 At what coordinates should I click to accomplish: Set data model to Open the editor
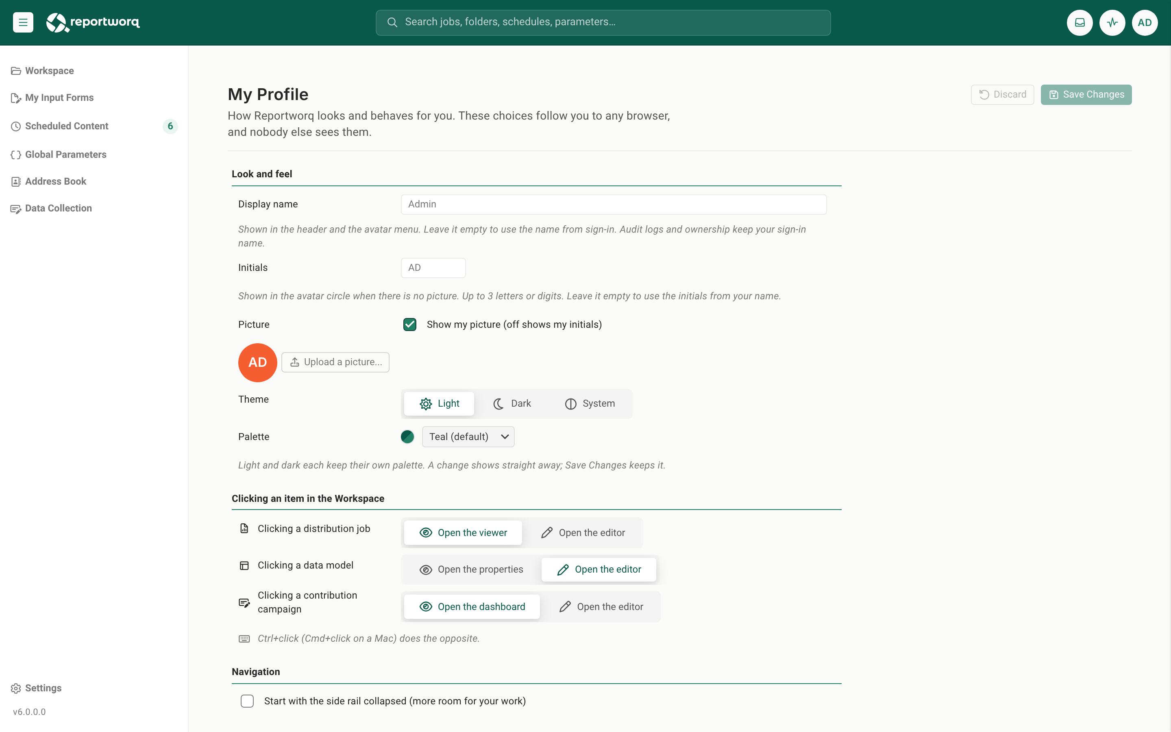click(x=599, y=569)
